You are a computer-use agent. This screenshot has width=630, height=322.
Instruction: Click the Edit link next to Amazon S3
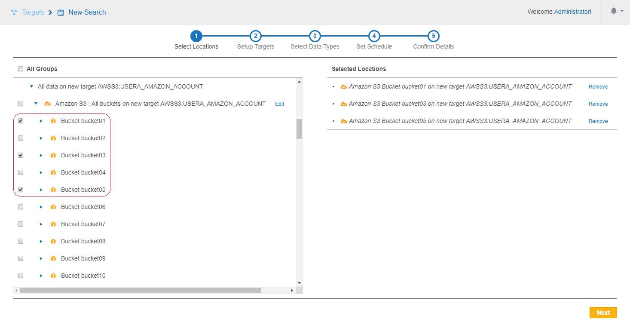(x=279, y=104)
